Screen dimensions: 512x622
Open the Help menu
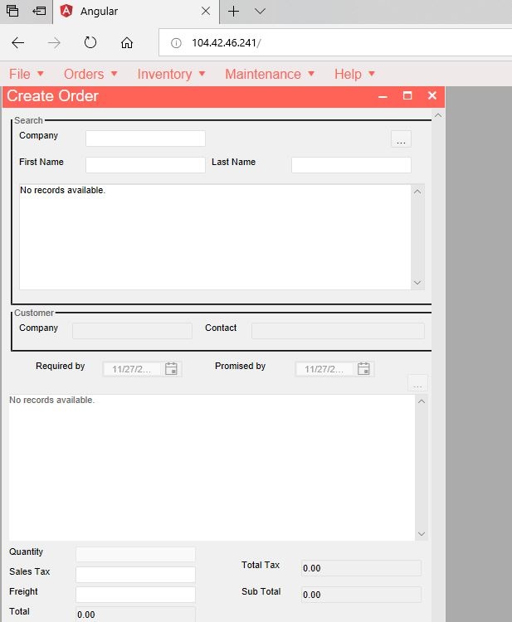point(354,74)
